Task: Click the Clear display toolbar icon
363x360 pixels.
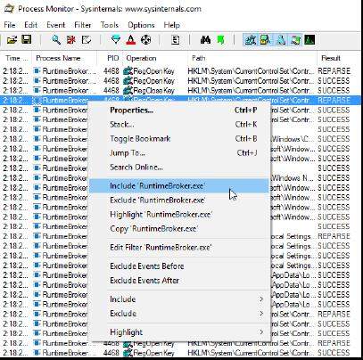Action: pyautogui.click(x=87, y=40)
